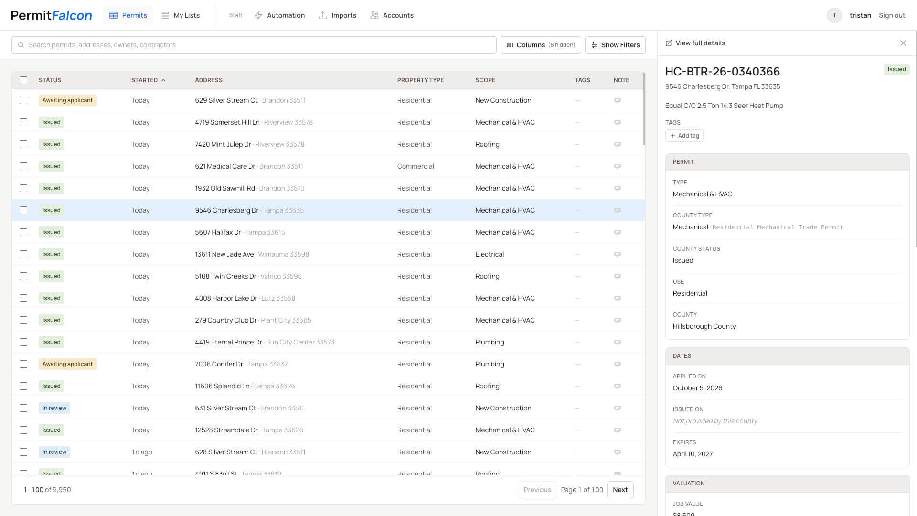Open note icon for 4008 Harbor Lake Dr
The image size is (917, 516).
coord(617,298)
